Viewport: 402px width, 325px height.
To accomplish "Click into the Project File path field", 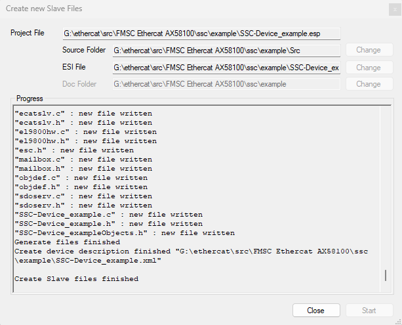I will pyautogui.click(x=201, y=33).
